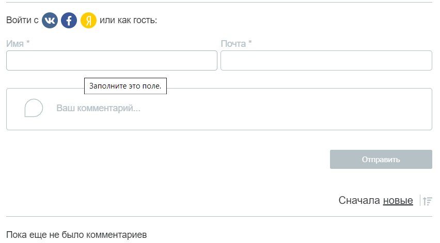Screen dimensions: 440x243
Task: Log in with the VK icon
Action: (x=50, y=21)
